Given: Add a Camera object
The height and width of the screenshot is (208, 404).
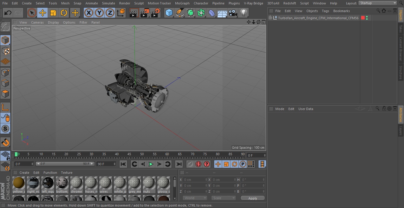Looking at the screenshot, I should [233, 13].
